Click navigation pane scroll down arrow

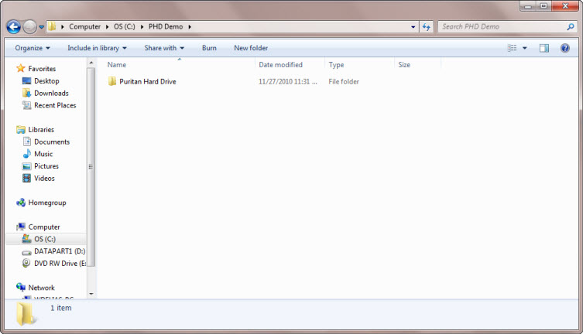coord(91,294)
